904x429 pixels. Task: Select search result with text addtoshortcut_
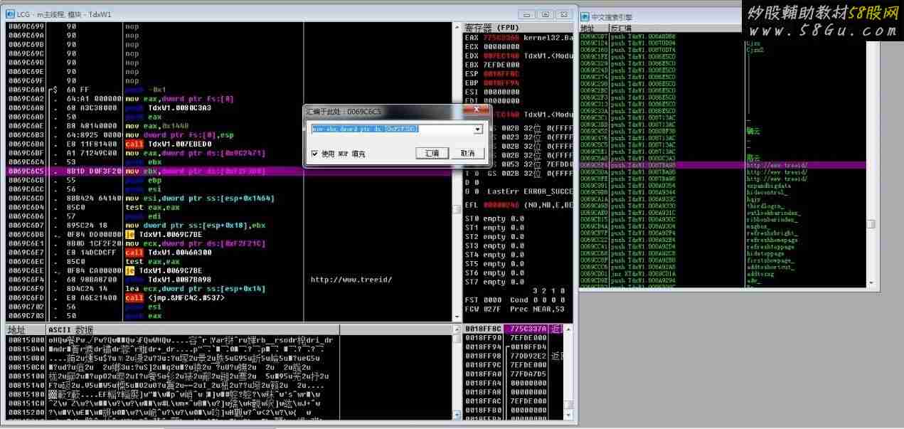click(723, 267)
